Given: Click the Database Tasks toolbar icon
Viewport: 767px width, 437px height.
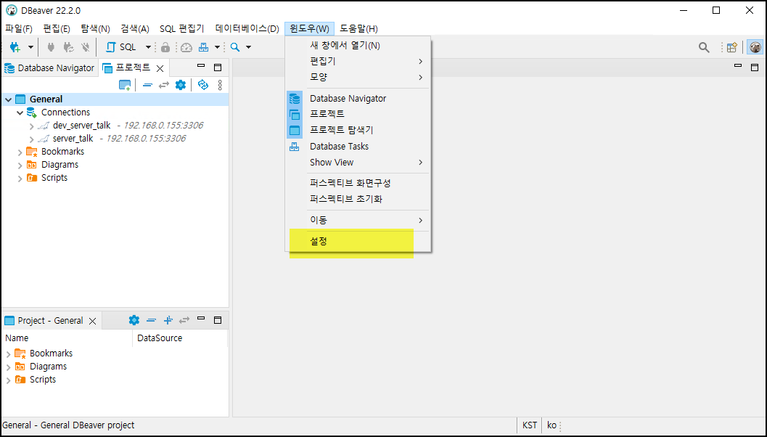Looking at the screenshot, I should click(203, 47).
